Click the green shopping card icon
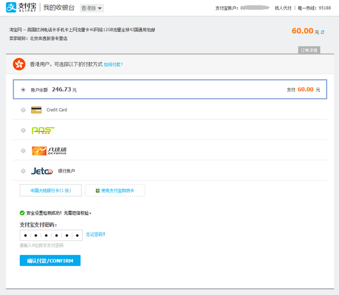The width and height of the screenshot is (339, 295). 97,191
